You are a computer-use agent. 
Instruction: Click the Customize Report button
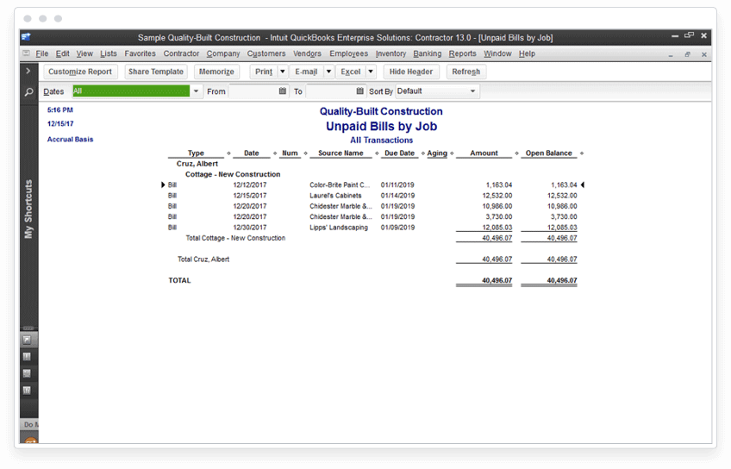[80, 72]
